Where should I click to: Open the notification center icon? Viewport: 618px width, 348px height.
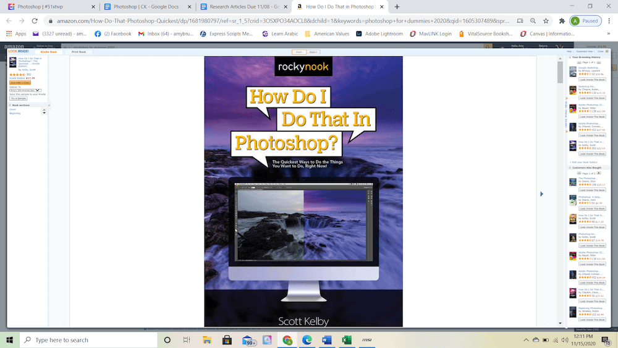point(606,340)
